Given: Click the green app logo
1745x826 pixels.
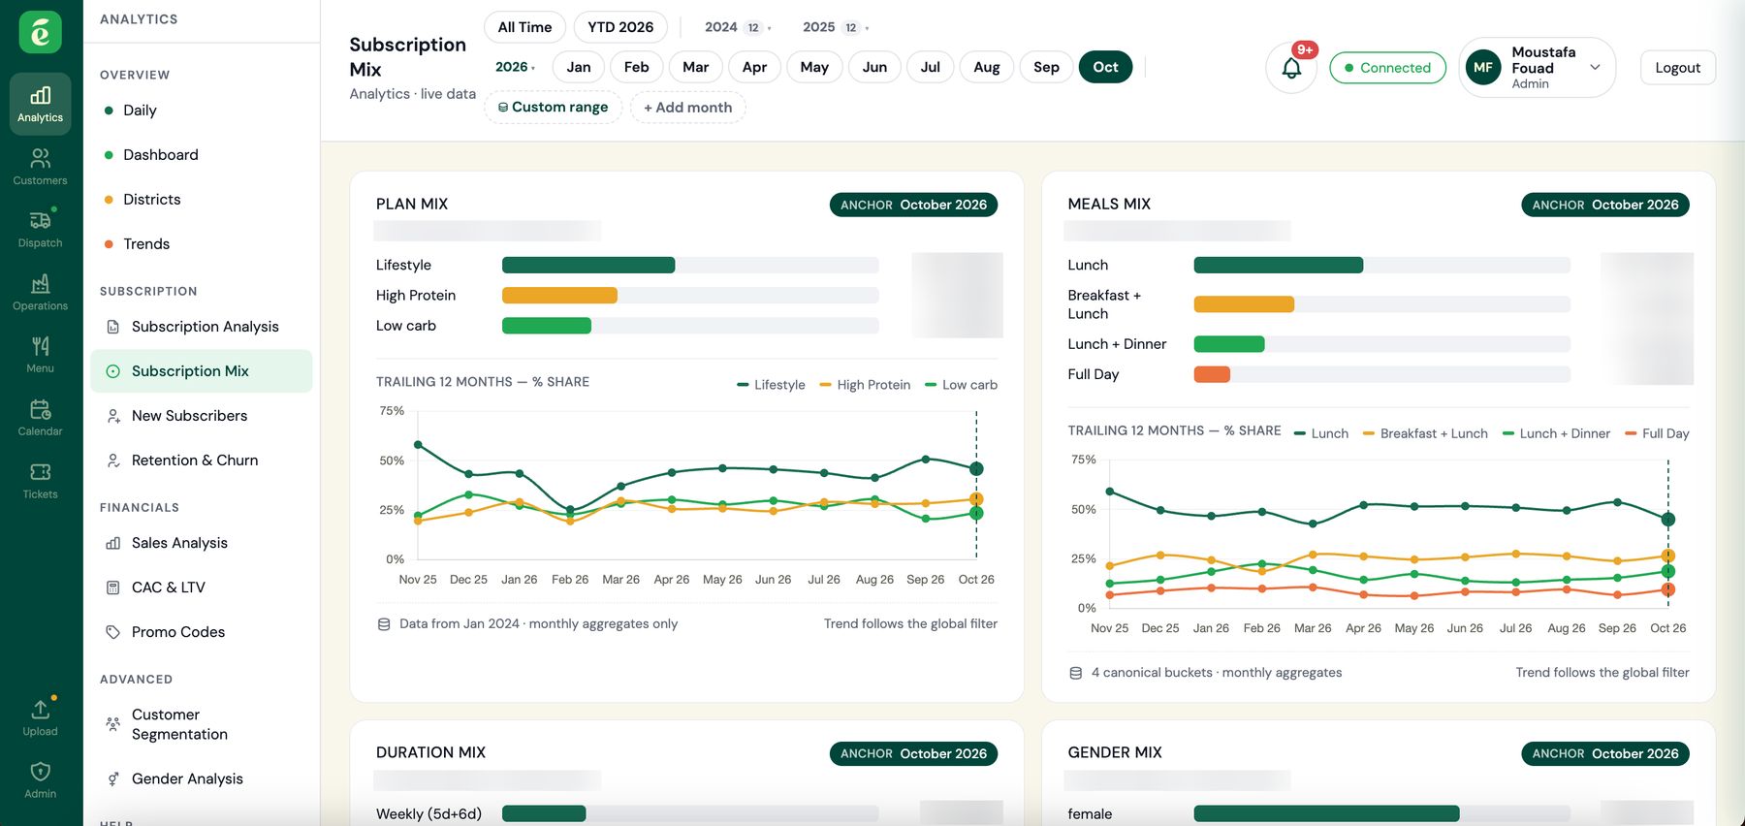Looking at the screenshot, I should click(41, 32).
